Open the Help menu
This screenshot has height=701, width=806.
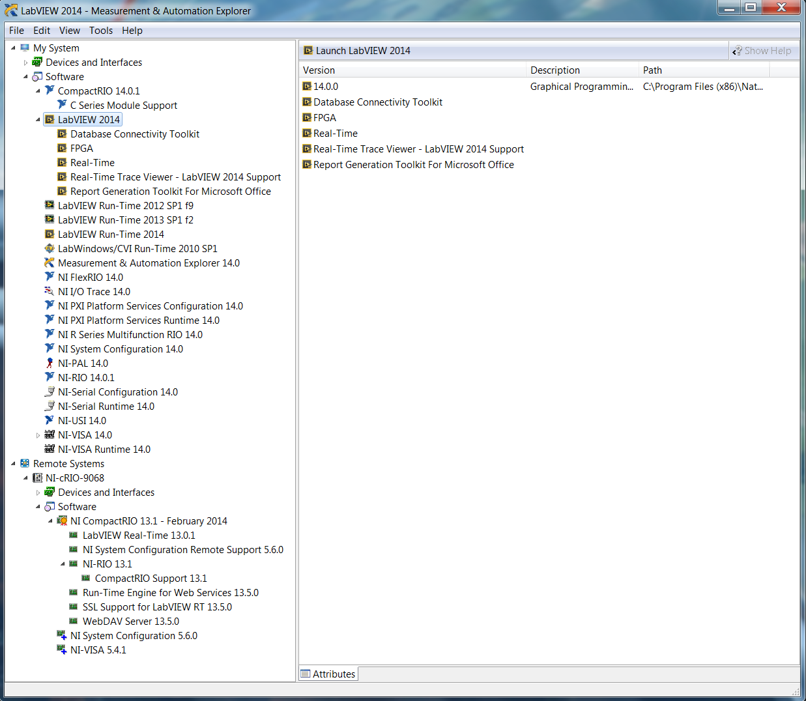132,30
